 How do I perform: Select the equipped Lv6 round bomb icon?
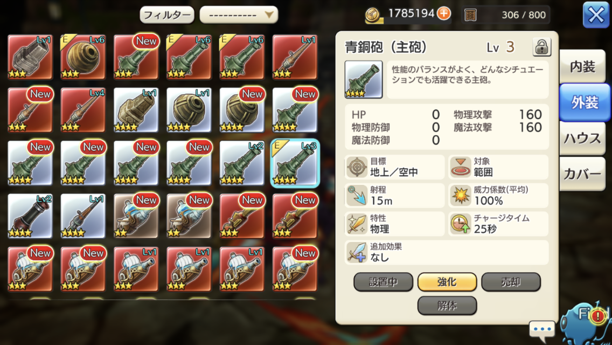[83, 57]
